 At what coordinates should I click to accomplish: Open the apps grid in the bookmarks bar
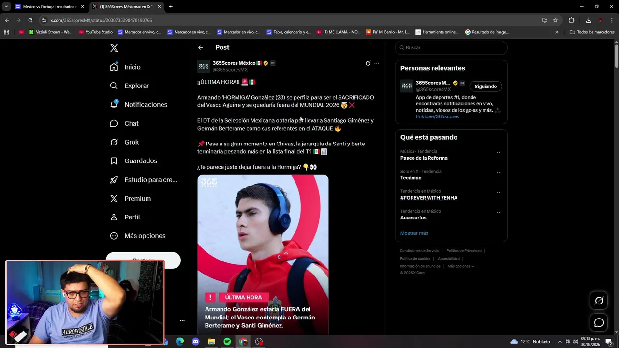coord(6,32)
